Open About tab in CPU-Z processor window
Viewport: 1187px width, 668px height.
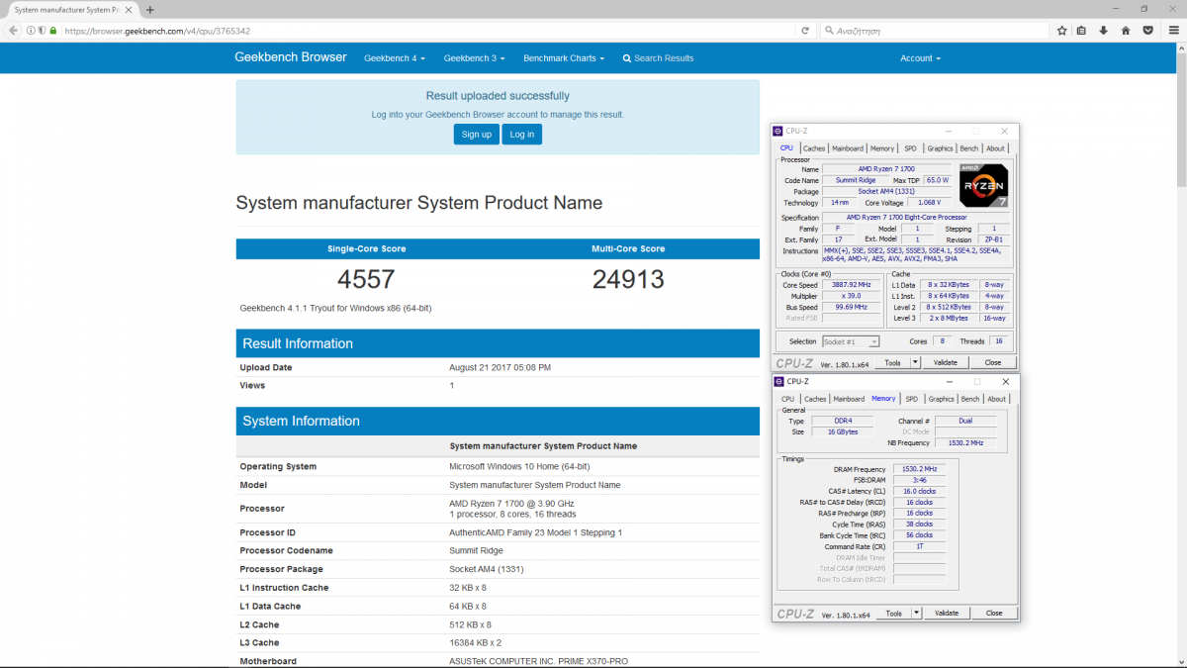[x=995, y=148]
